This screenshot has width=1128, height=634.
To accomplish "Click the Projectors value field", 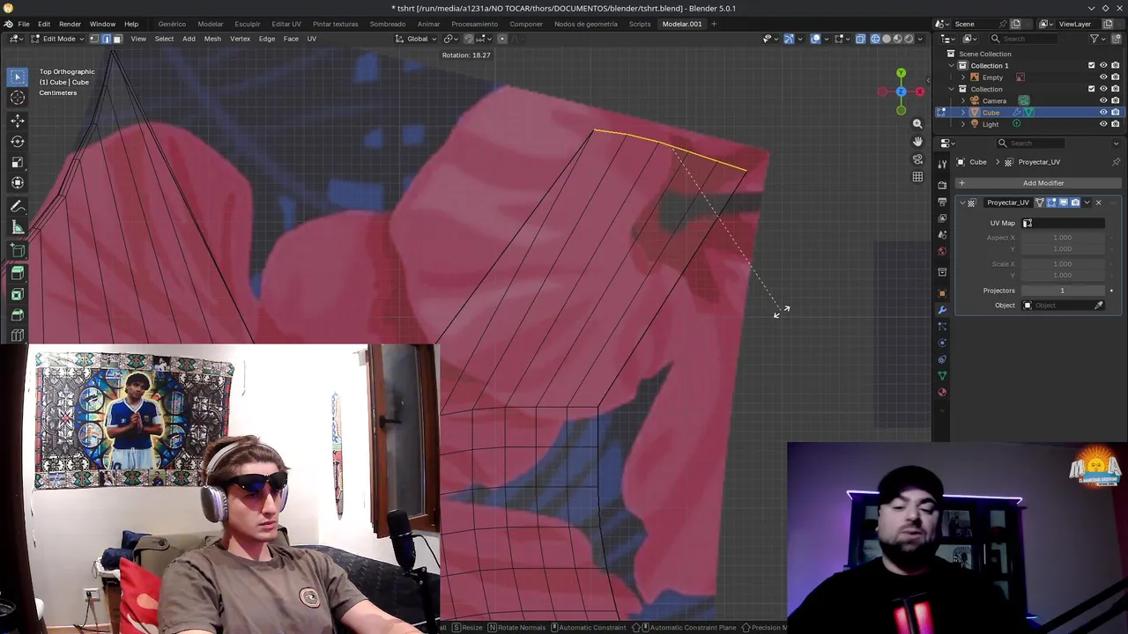I will click(1063, 291).
